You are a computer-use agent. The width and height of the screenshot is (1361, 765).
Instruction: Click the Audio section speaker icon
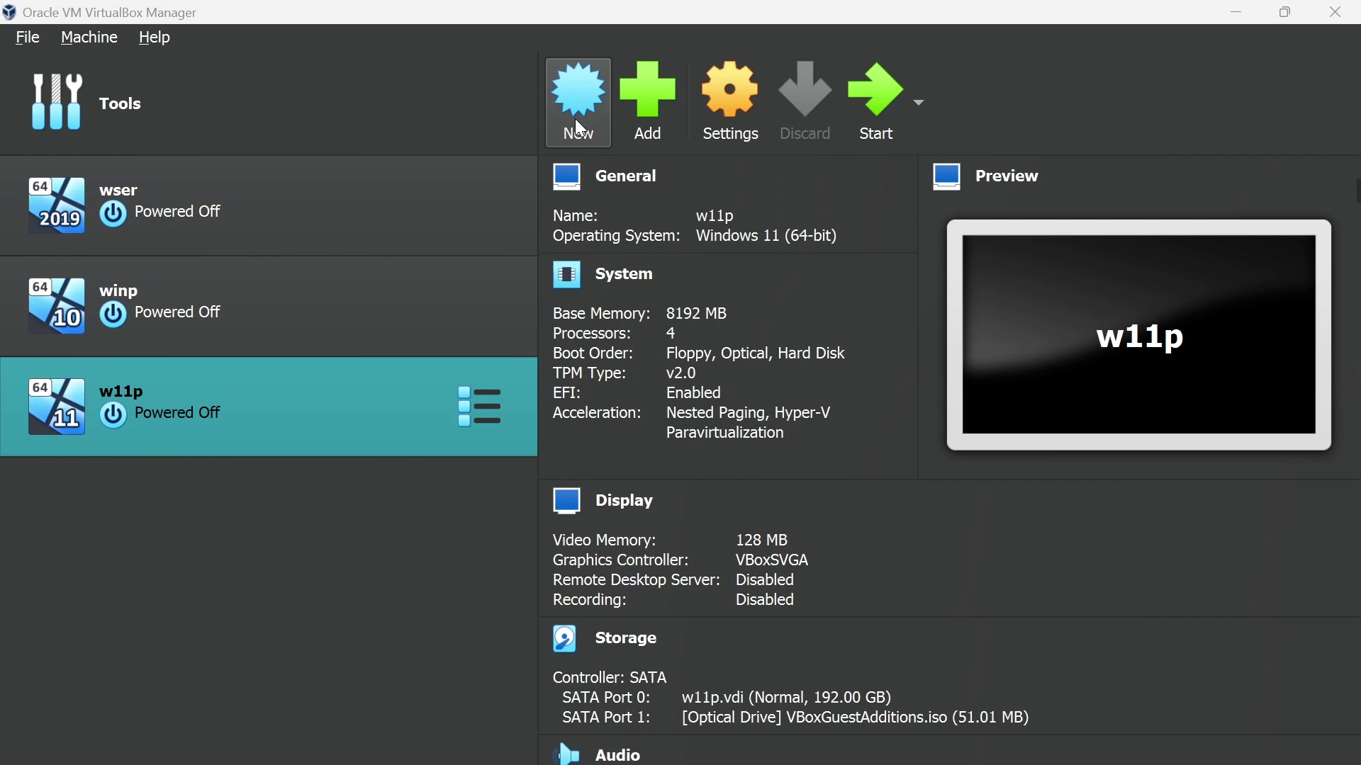pyautogui.click(x=566, y=754)
